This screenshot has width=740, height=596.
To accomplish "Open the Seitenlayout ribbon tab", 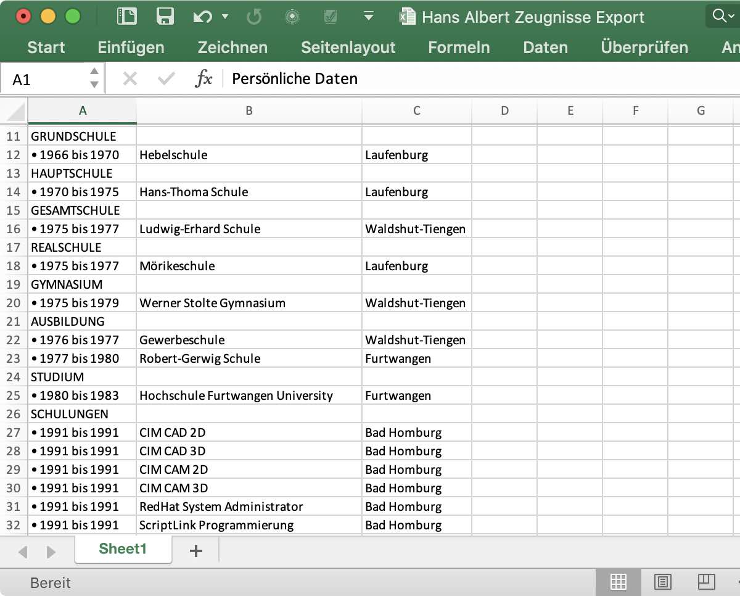I will pos(348,48).
